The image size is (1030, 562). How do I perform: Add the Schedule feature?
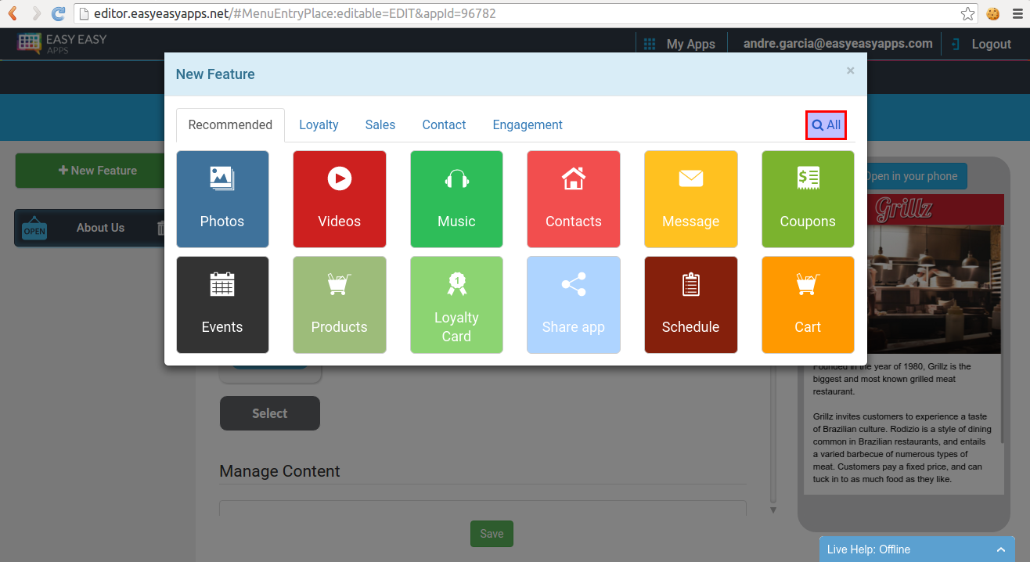click(x=690, y=304)
